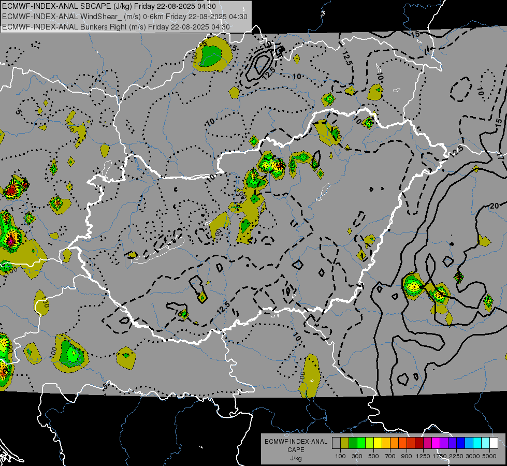507x466 pixels.
Task: Click the 2250 value on the legend scale
Action: [x=456, y=456]
